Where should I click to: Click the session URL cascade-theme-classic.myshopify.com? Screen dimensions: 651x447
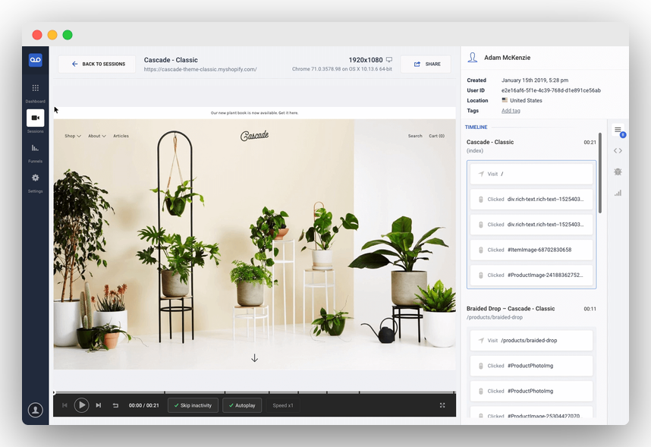200,69
